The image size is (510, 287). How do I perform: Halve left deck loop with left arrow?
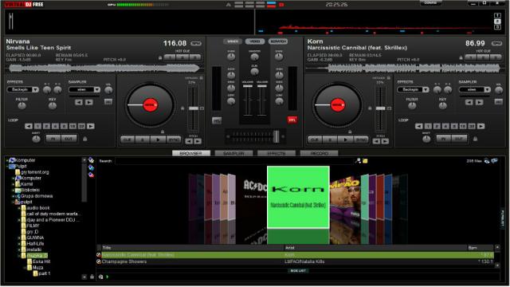point(29,126)
